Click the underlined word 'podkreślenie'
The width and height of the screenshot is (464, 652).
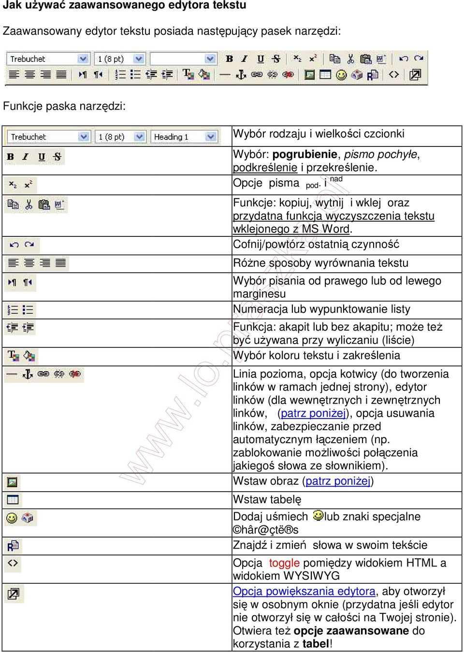click(265, 167)
